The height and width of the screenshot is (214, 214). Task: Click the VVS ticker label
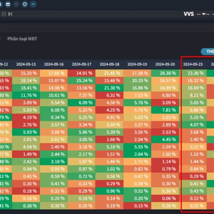pyautogui.click(x=189, y=14)
